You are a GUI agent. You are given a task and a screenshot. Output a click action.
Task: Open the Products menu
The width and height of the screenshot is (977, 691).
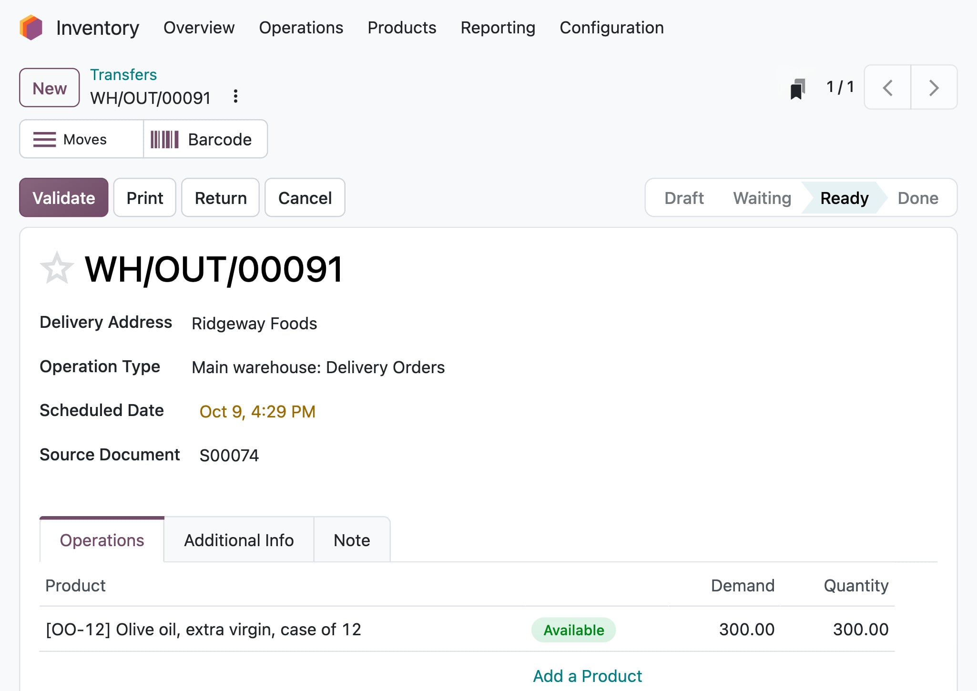pos(402,28)
